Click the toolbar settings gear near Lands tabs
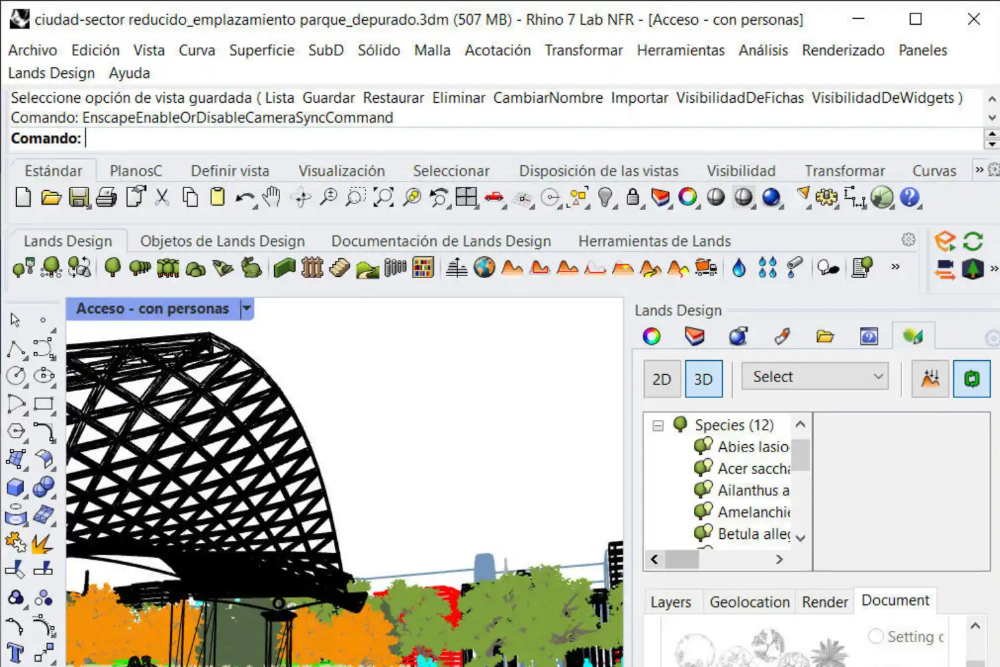 click(908, 239)
